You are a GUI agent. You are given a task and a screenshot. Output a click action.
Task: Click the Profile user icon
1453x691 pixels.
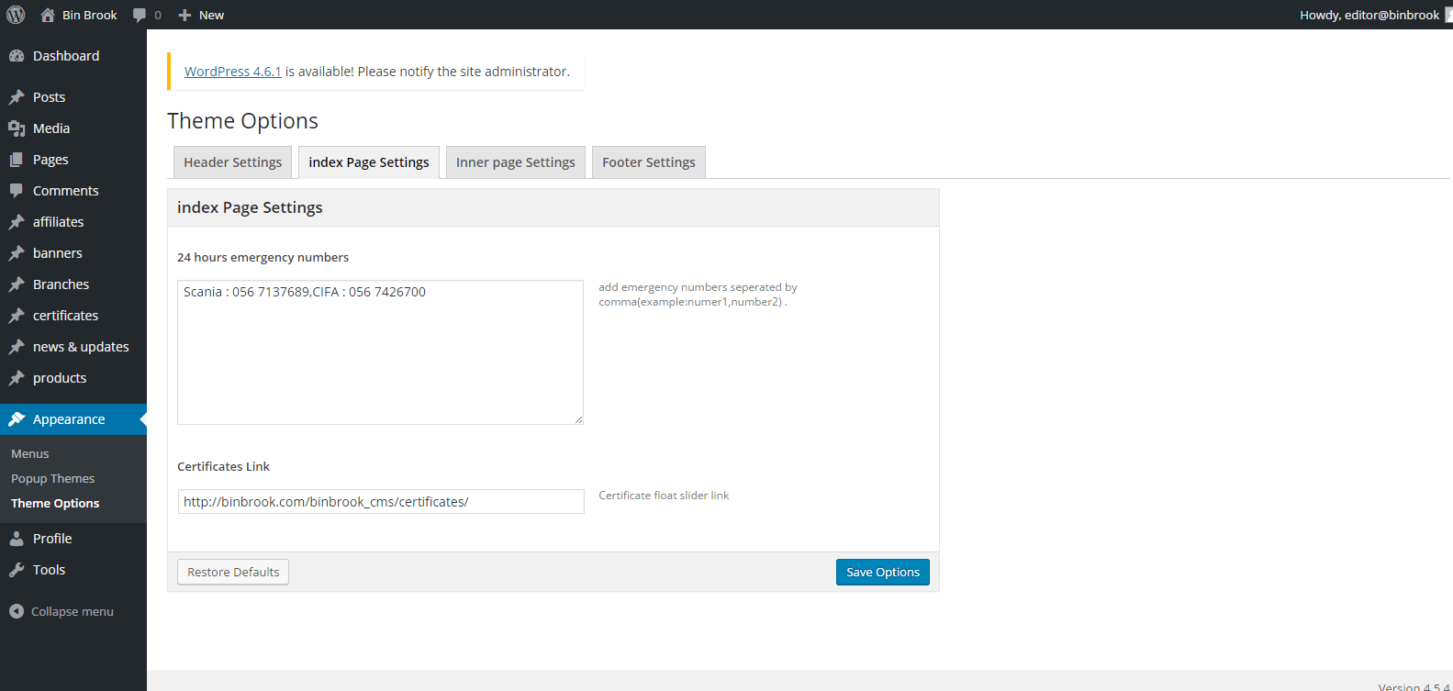(x=17, y=539)
